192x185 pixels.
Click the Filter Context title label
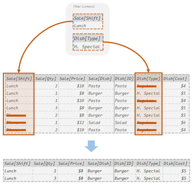(84, 7)
